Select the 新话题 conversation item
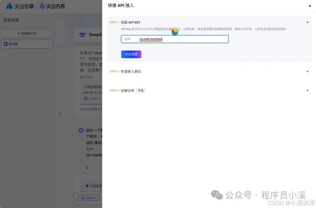 [27, 44]
